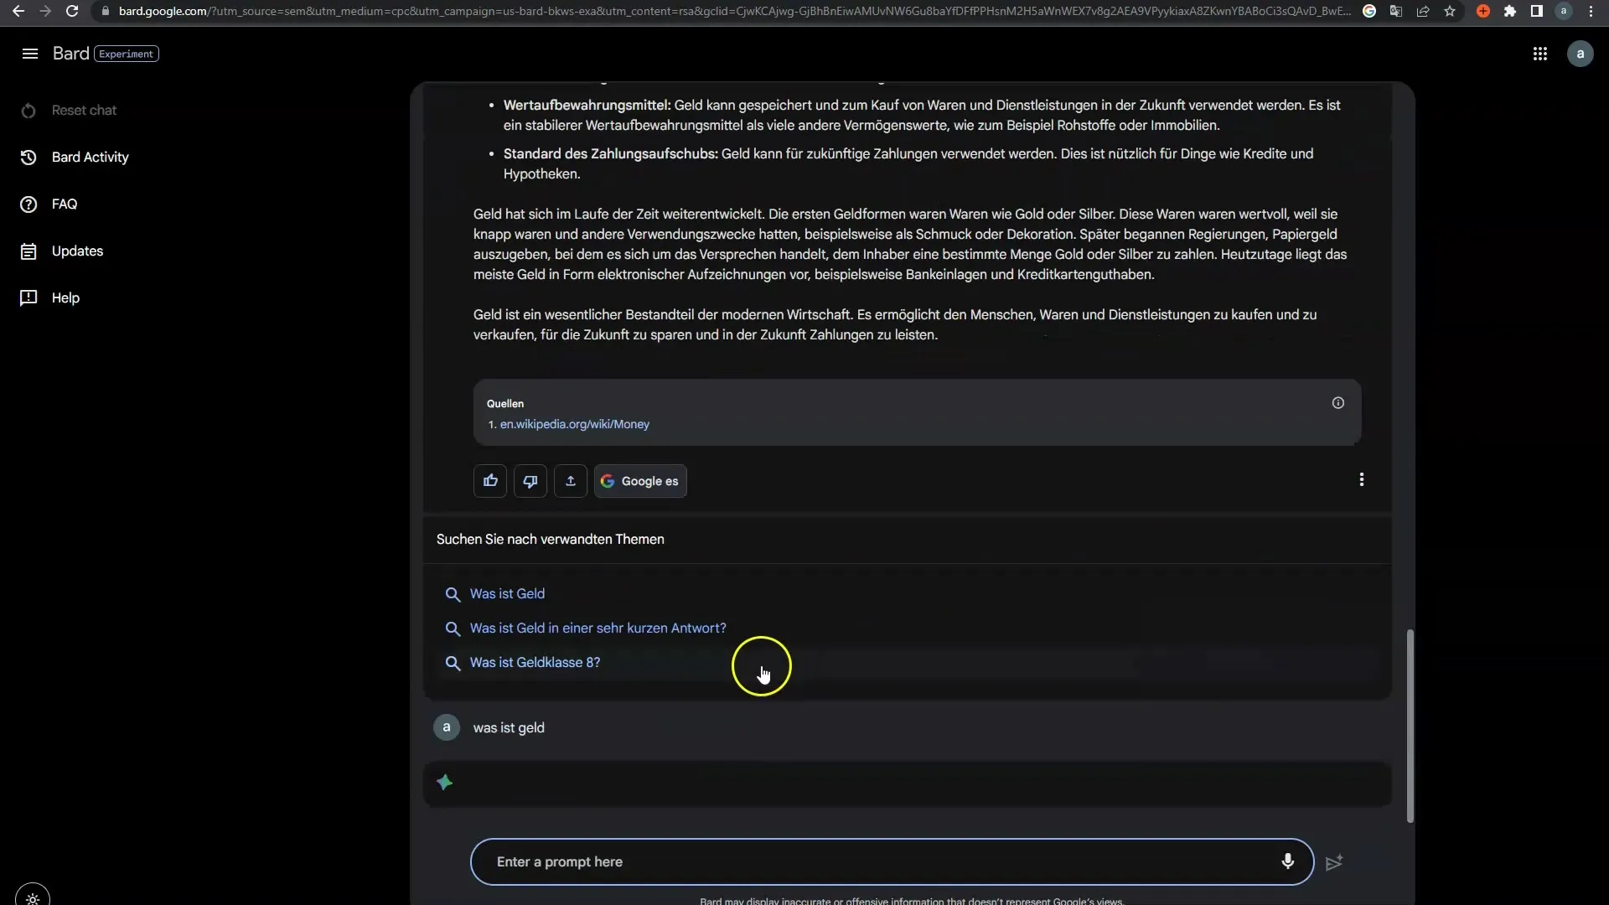Click the thumbs up icon
This screenshot has height=905, width=1609.
(490, 481)
